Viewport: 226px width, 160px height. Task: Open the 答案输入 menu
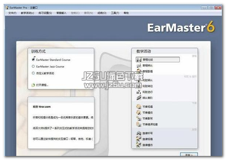[61, 13]
